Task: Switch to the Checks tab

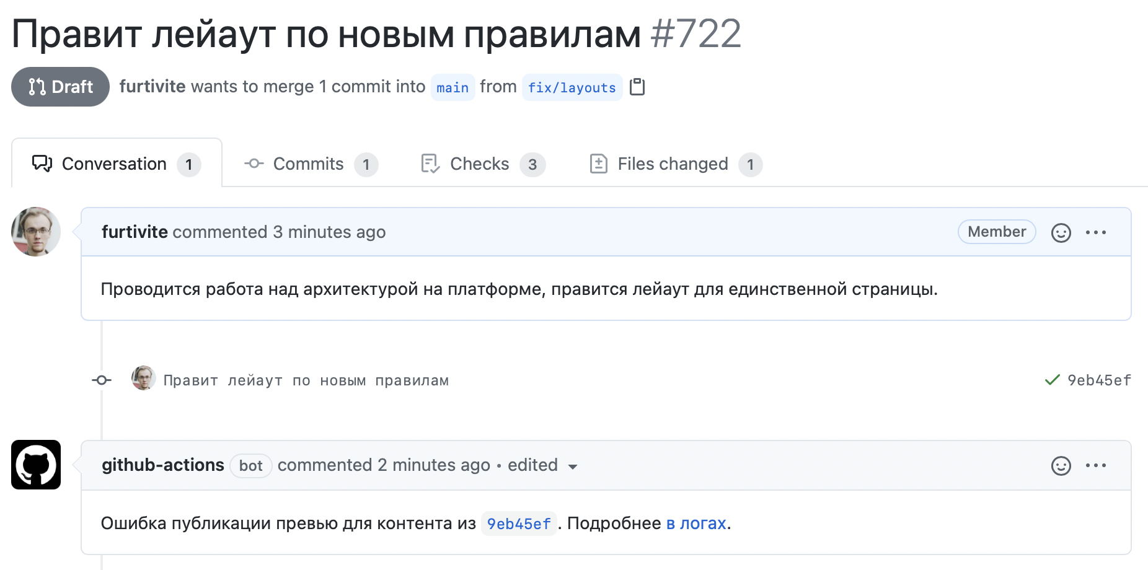Action: pyautogui.click(x=480, y=164)
